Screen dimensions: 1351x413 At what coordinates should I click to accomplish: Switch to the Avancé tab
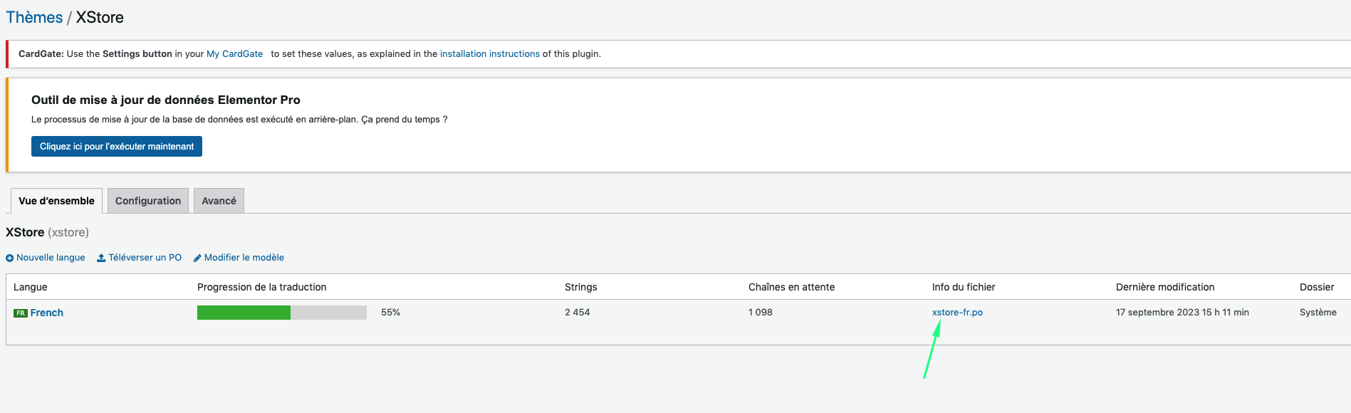pos(219,201)
